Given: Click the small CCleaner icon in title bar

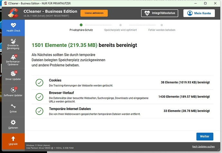Looking at the screenshot, I should 5,3.
